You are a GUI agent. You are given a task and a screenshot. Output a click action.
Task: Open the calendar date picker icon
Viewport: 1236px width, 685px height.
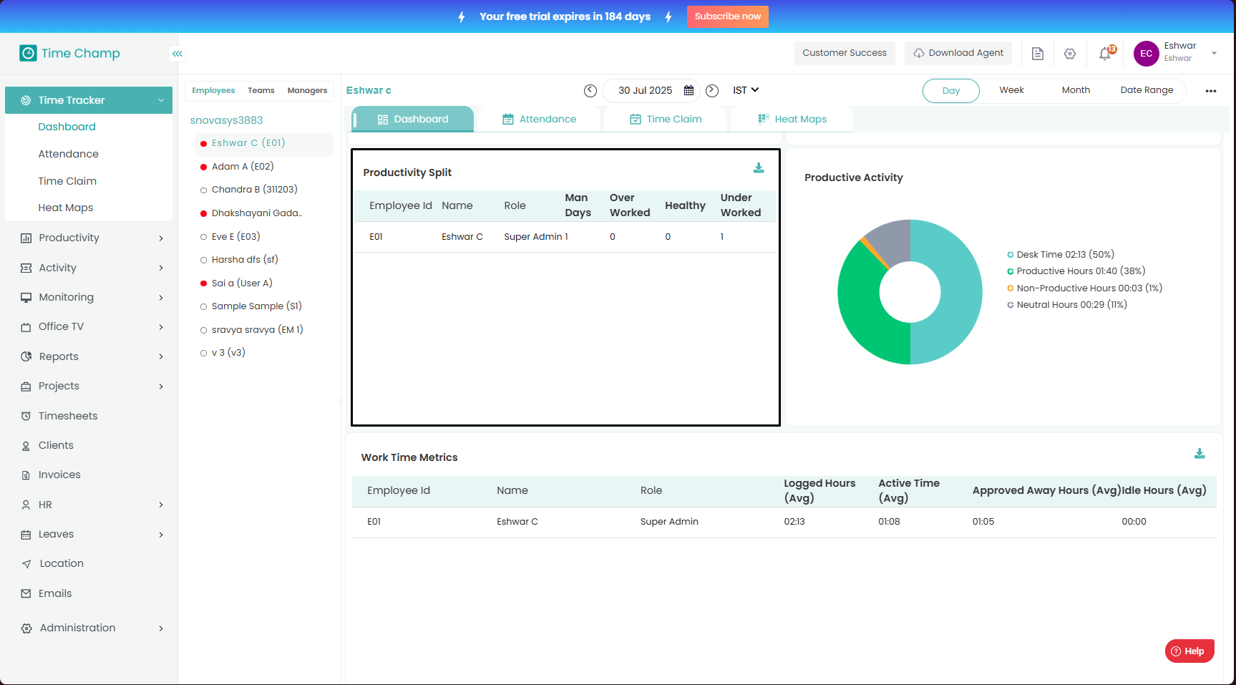point(688,91)
